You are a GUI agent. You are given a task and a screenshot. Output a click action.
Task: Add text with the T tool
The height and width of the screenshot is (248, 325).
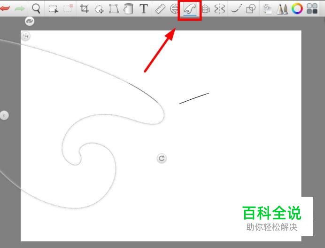[144, 8]
